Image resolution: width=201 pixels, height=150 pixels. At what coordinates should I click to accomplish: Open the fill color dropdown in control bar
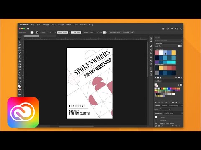[x=34, y=32]
